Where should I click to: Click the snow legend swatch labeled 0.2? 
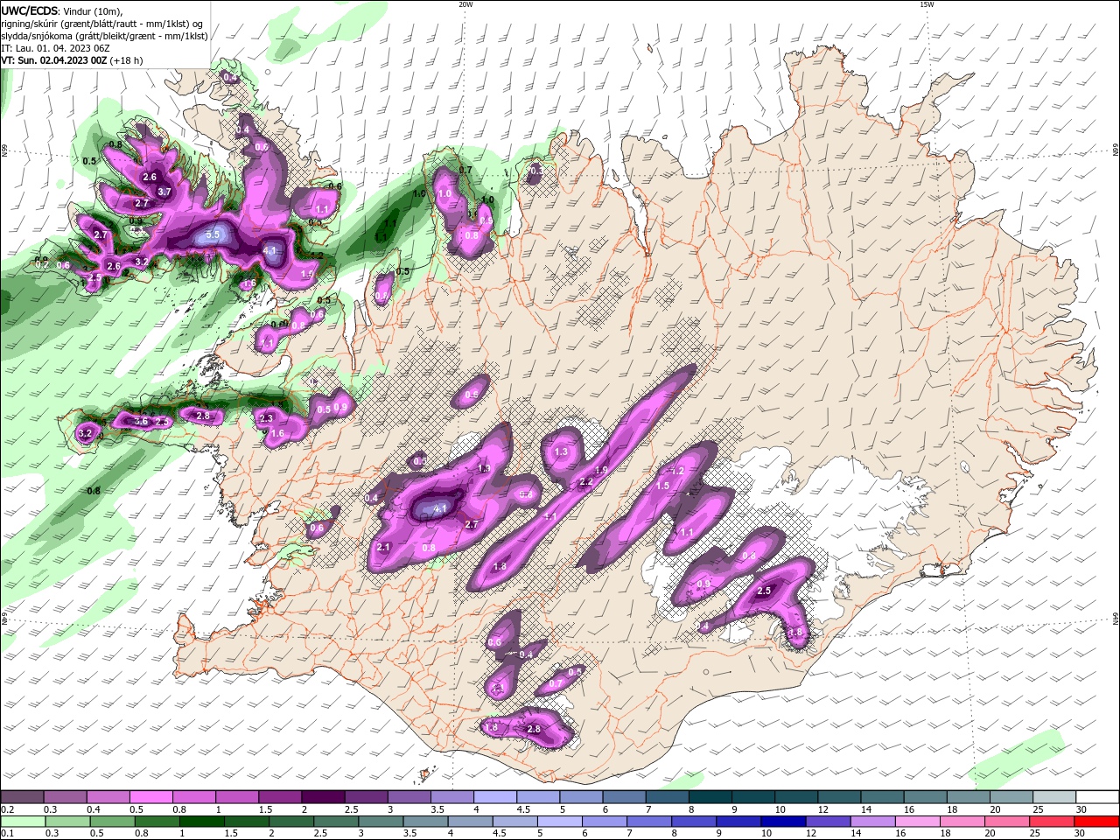click(x=22, y=797)
